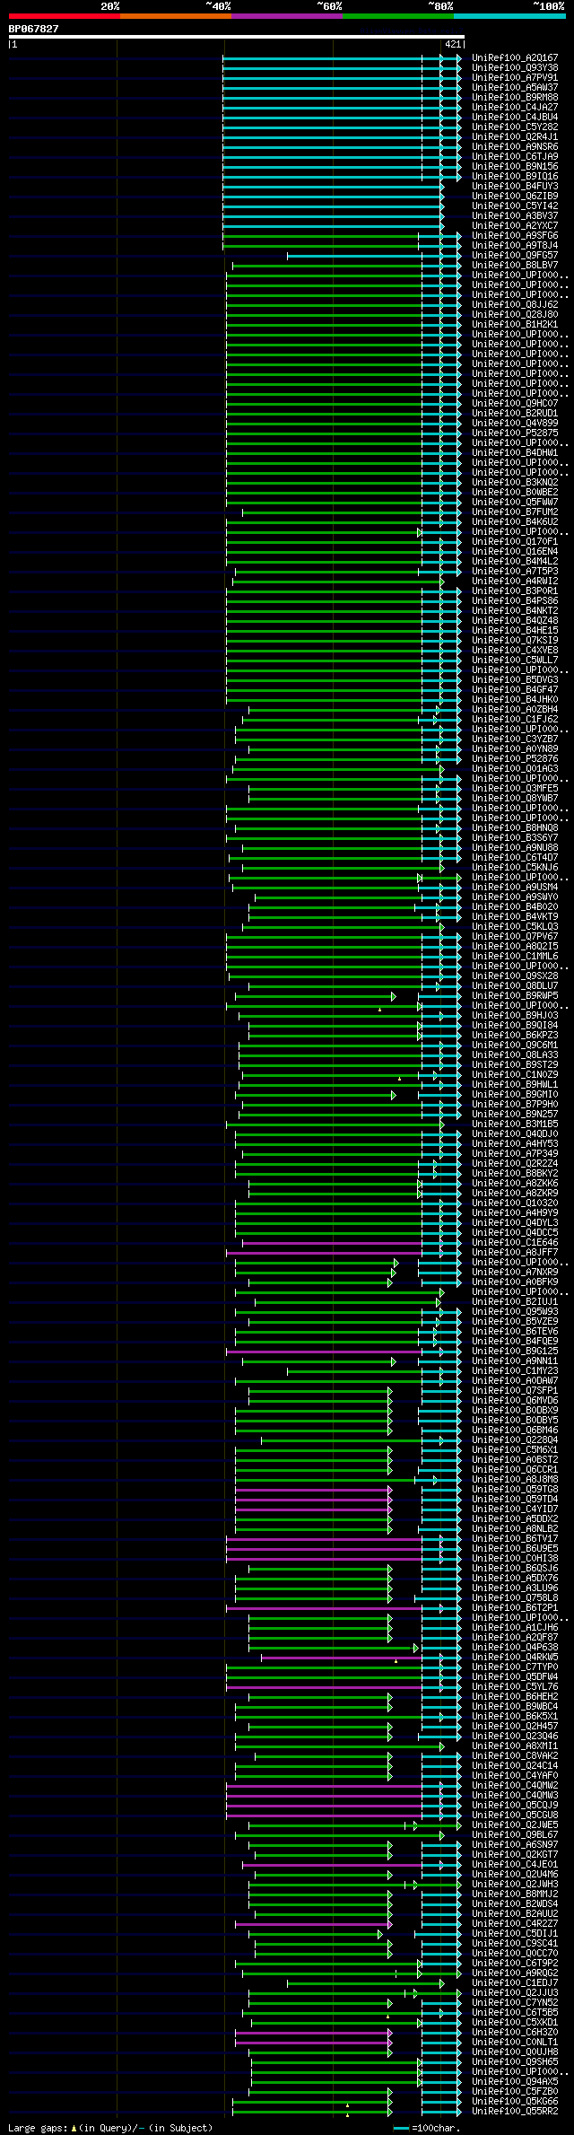Open hit UniRef100_A3BV37
This screenshot has width=574, height=2135.
coord(515,216)
